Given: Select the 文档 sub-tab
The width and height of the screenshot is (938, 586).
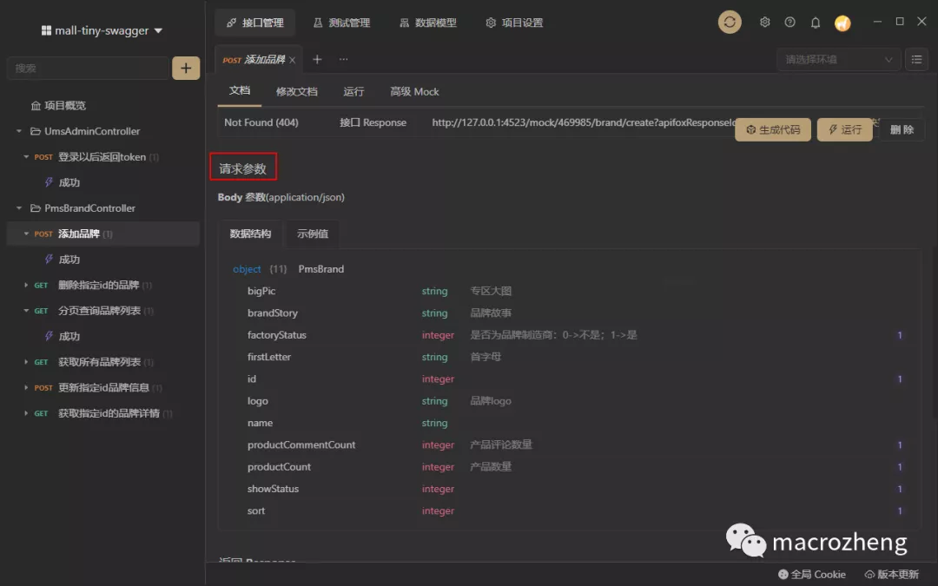Looking at the screenshot, I should click(240, 91).
